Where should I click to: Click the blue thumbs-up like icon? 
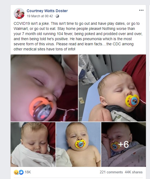tap(21, 172)
